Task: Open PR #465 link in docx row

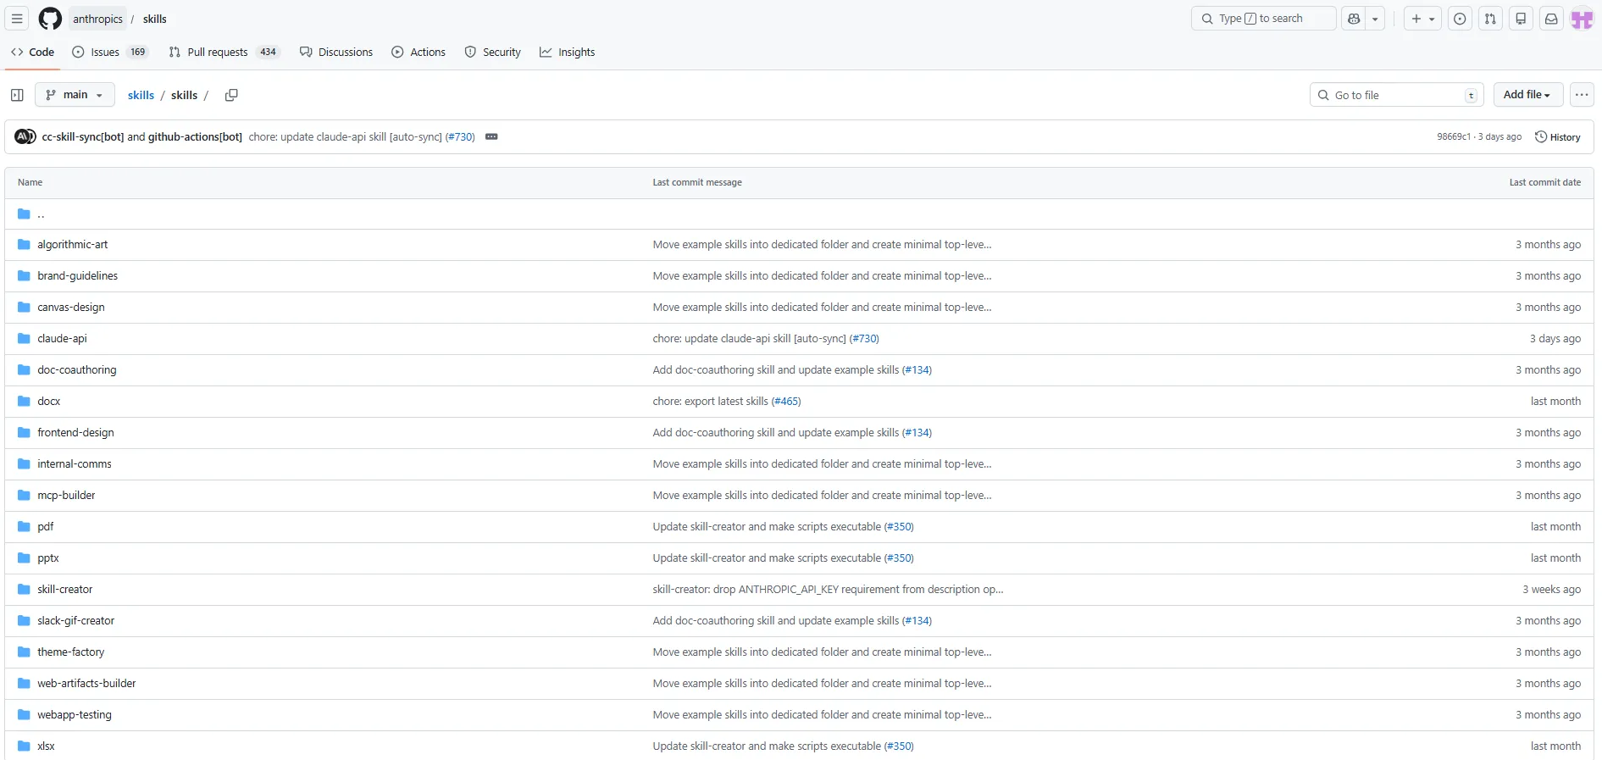Action: 786,401
